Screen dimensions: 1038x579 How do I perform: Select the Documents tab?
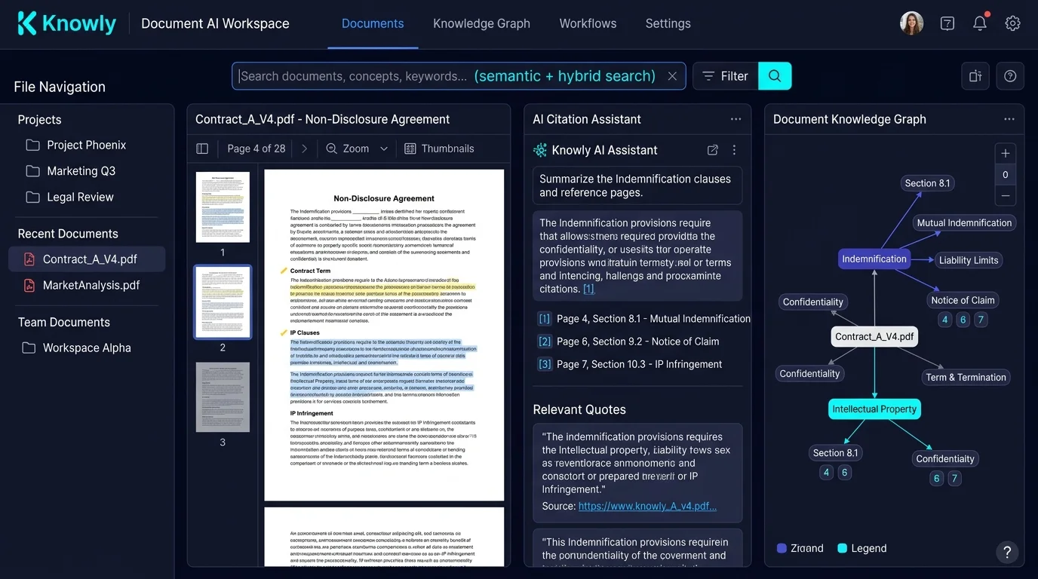coord(373,23)
